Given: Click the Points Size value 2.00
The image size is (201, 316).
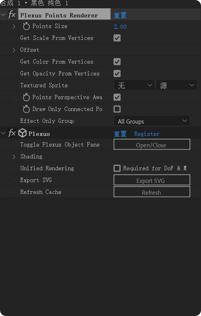Looking at the screenshot, I should tap(120, 26).
